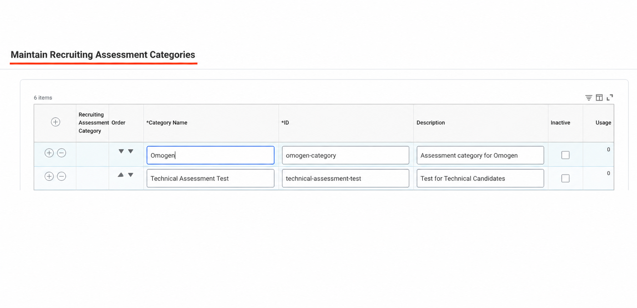This screenshot has width=637, height=308.
Task: Open the table filter icon
Action: pyautogui.click(x=589, y=98)
